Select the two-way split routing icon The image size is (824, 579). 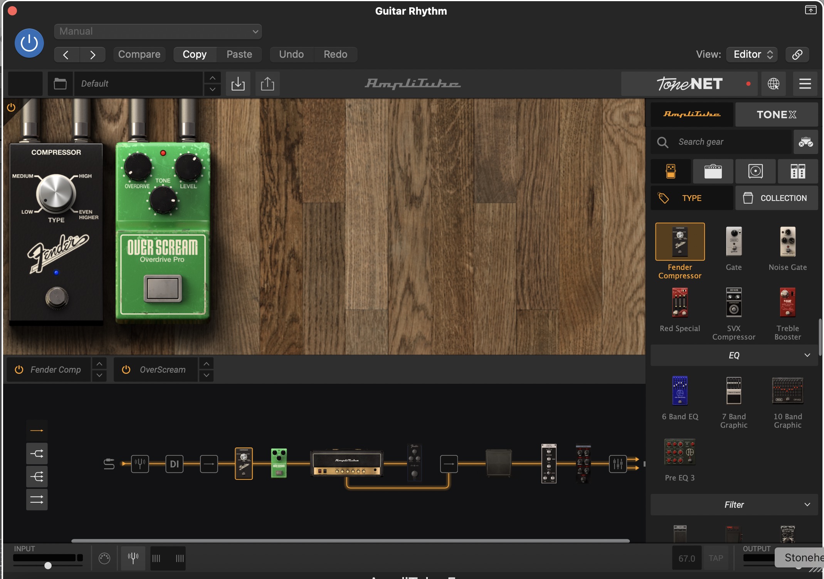coord(37,453)
